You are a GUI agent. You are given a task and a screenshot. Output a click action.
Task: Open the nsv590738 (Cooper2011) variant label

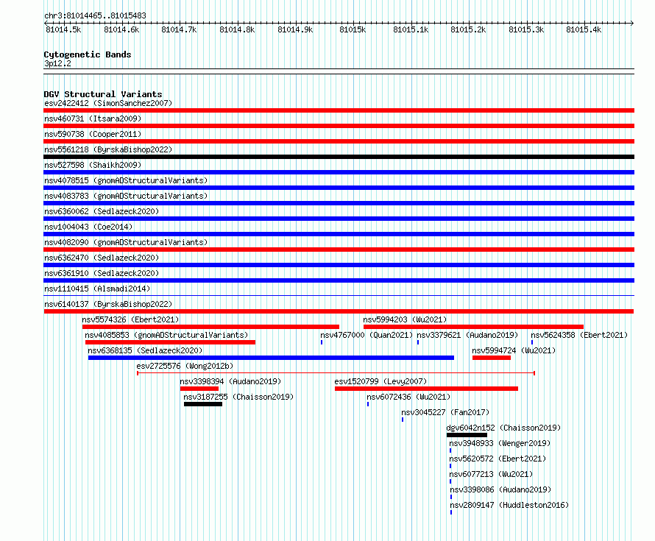tap(93, 134)
